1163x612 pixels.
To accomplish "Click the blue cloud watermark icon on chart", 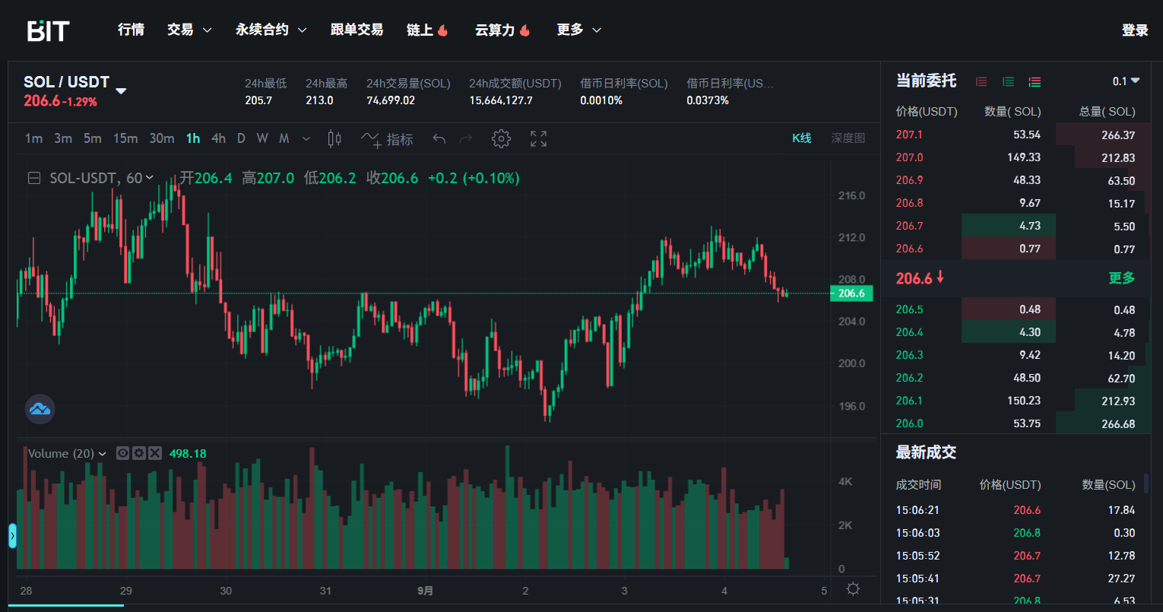I will pos(40,409).
